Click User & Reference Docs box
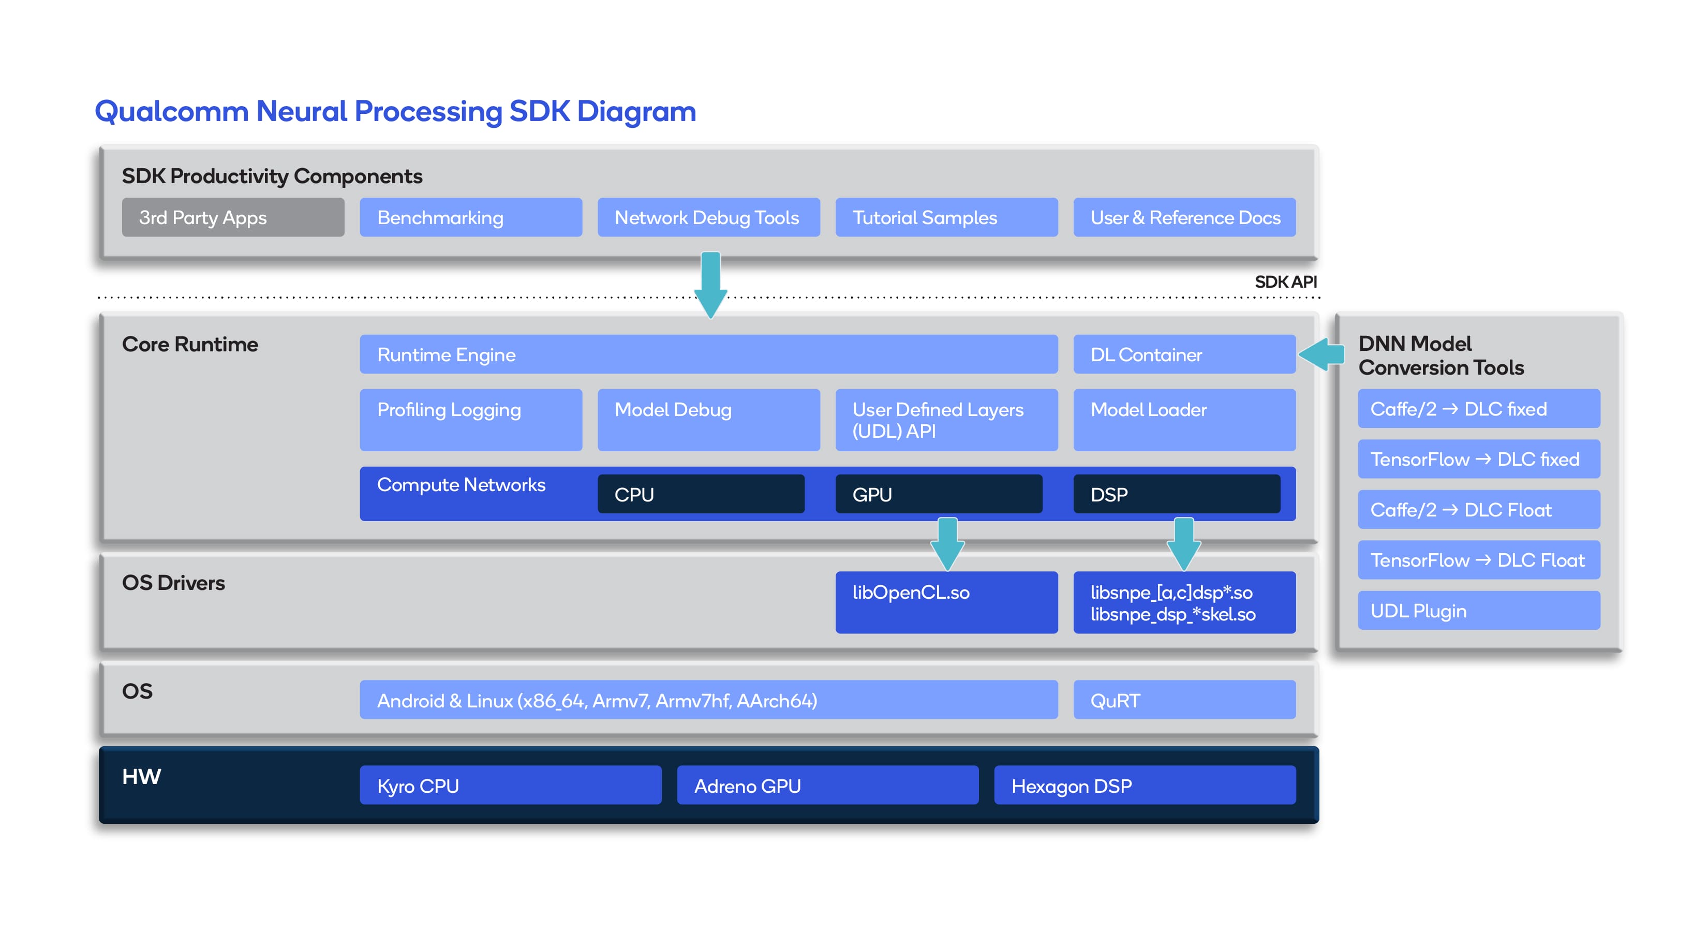 pos(1184,217)
